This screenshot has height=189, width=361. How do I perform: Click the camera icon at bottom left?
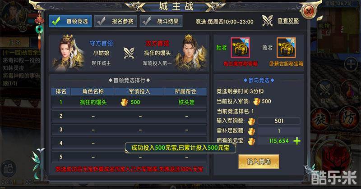click(8, 169)
